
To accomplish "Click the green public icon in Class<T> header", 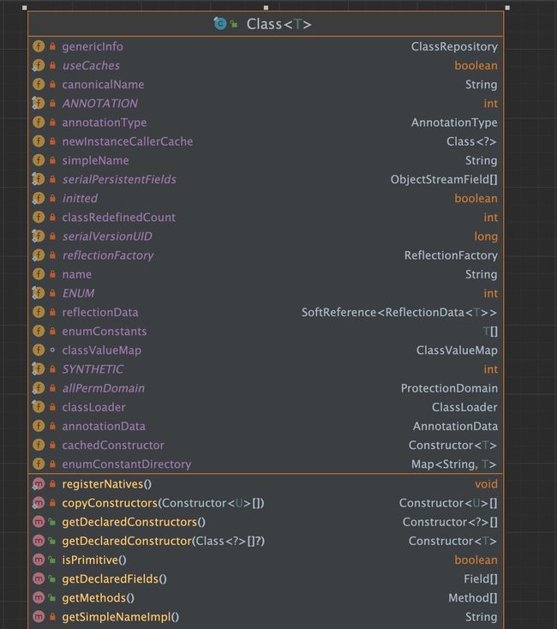I will 234,24.
